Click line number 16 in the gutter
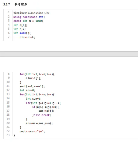Image resolution: width=138 pixels, height=142 pixels. 8,107
